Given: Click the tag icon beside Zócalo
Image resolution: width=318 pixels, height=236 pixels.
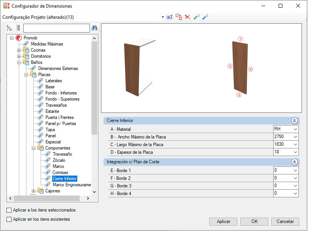Looking at the screenshot, I should [48, 160].
